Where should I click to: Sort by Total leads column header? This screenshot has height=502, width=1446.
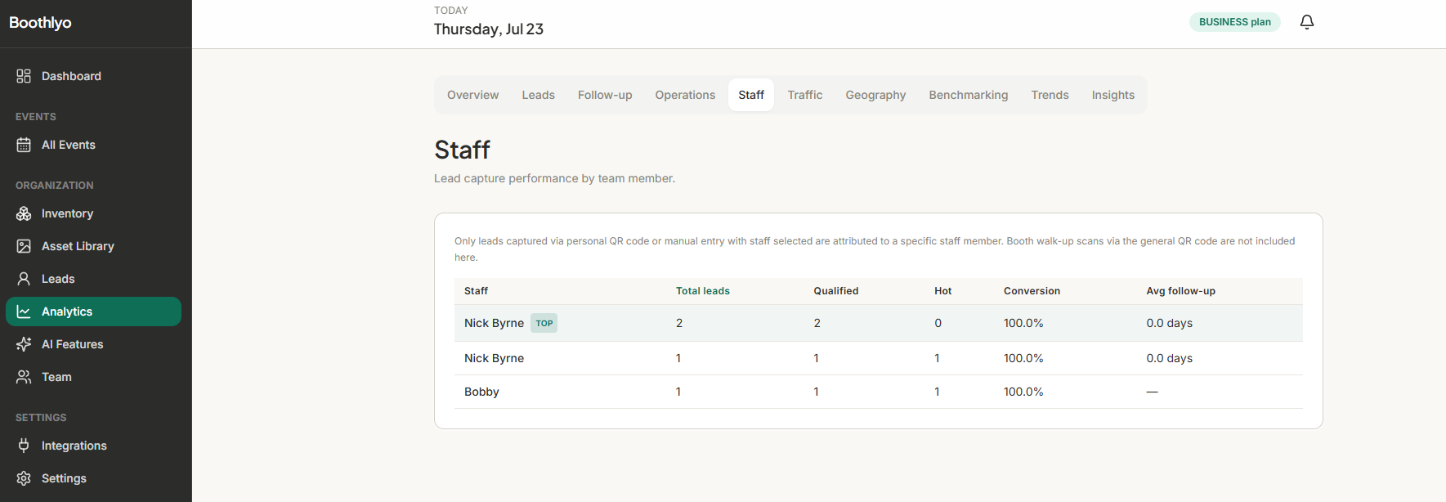(x=703, y=291)
